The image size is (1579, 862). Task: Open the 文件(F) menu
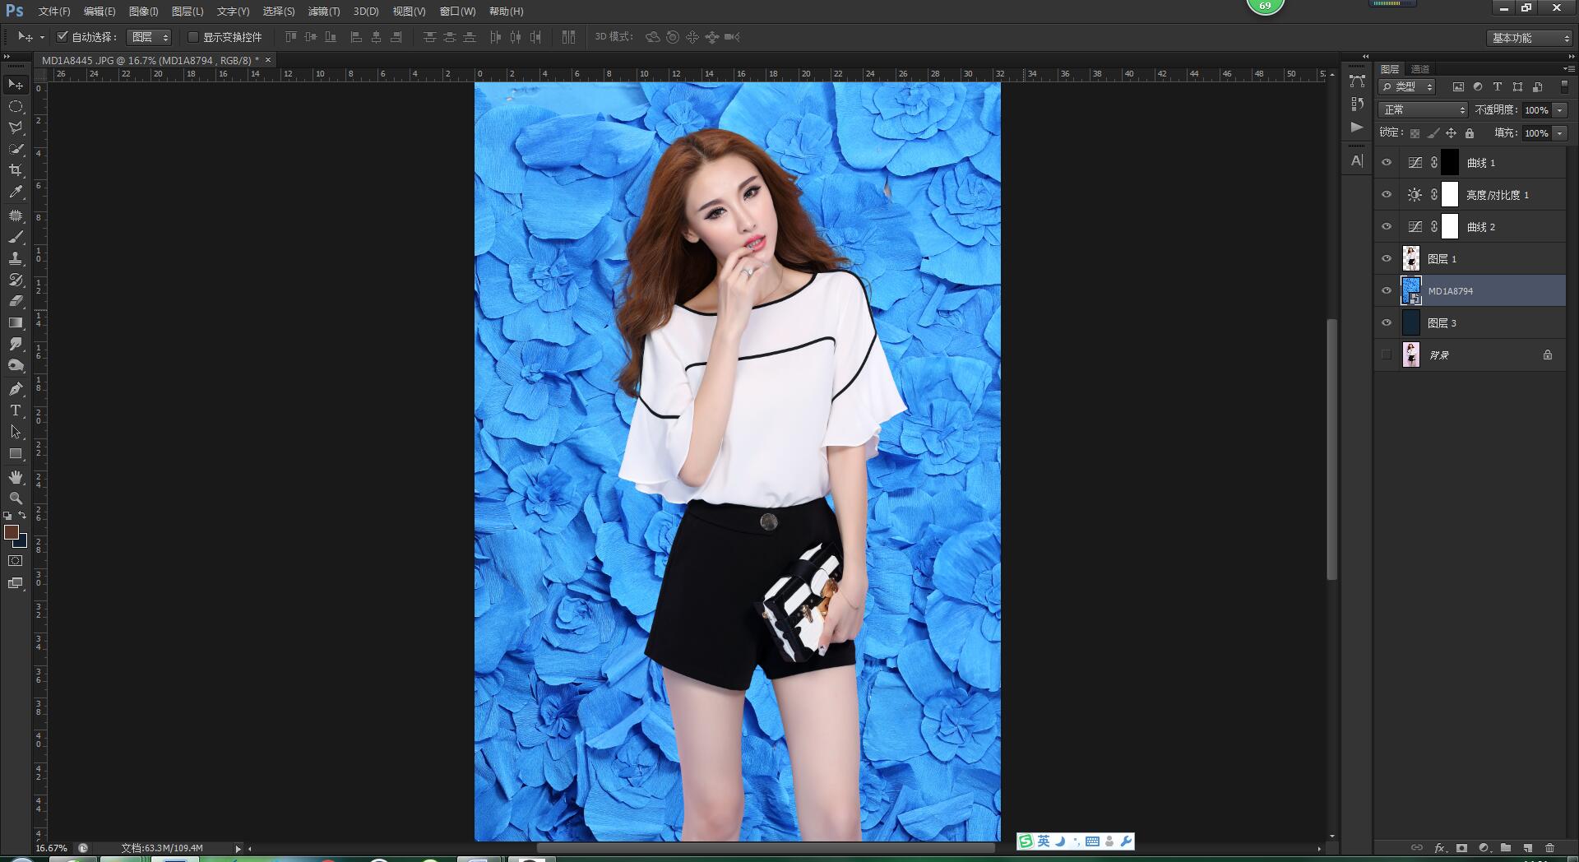point(54,12)
